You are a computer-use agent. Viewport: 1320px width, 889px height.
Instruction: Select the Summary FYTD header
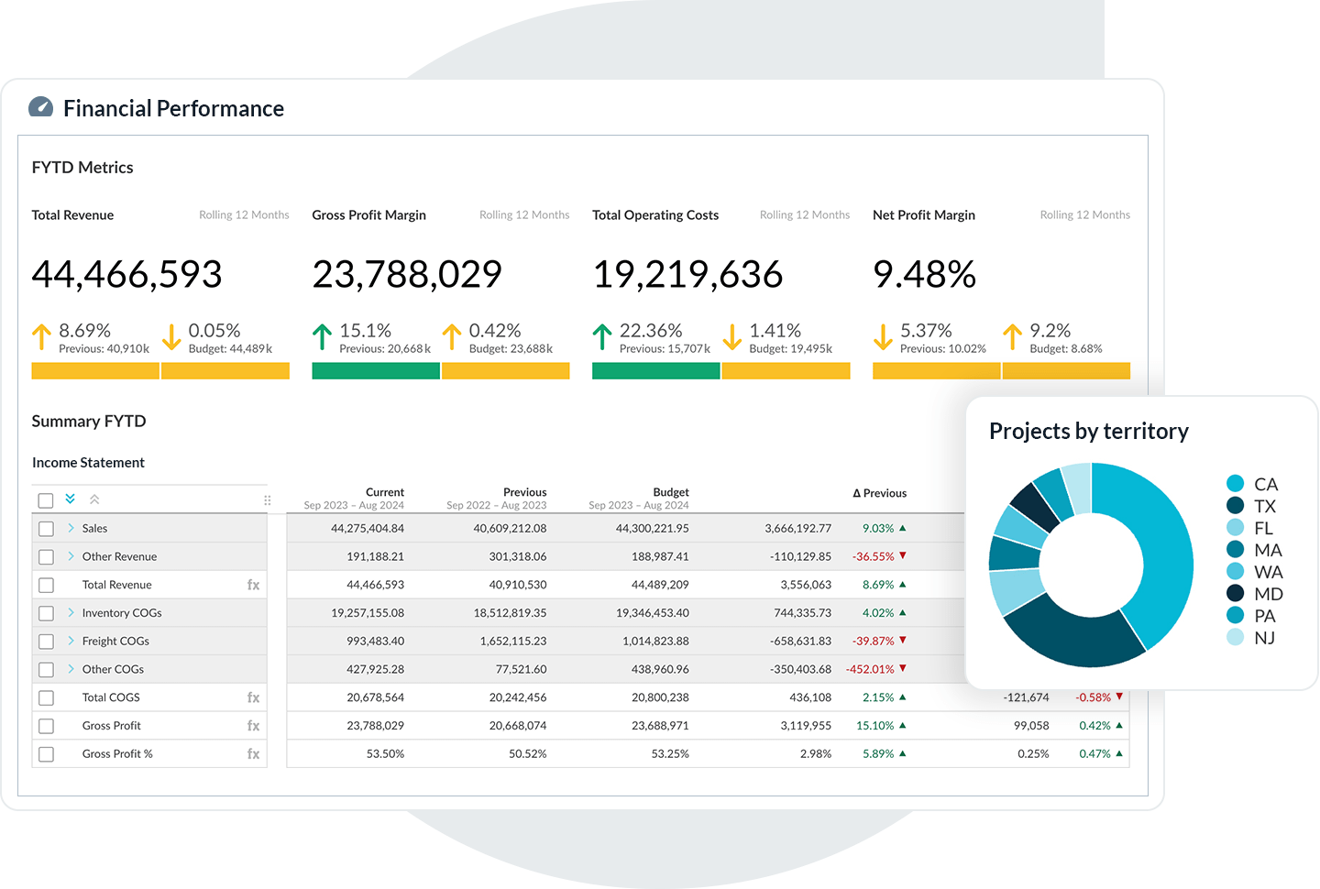pyautogui.click(x=89, y=421)
